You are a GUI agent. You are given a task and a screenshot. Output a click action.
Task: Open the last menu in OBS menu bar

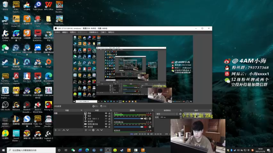point(111,32)
